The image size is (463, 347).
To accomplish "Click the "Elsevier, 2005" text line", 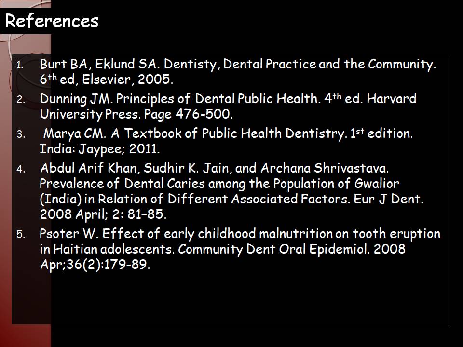I will point(106,79).
